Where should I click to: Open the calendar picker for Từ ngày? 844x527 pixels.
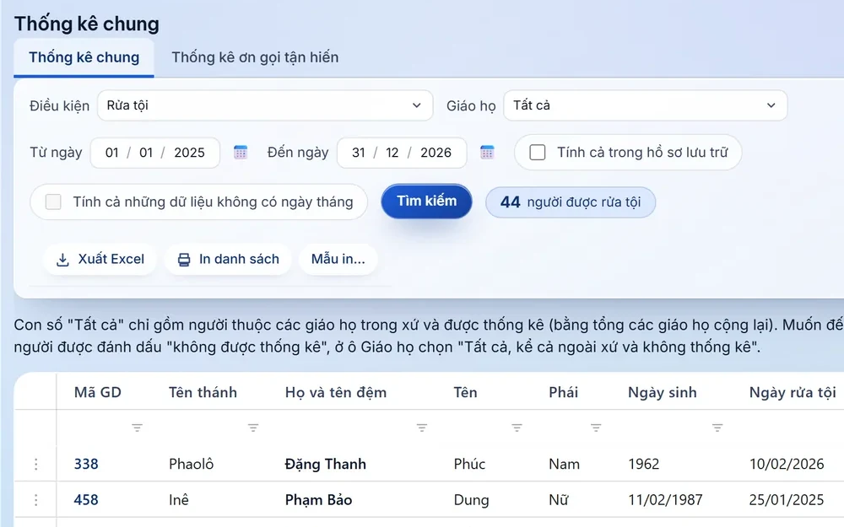pos(240,152)
